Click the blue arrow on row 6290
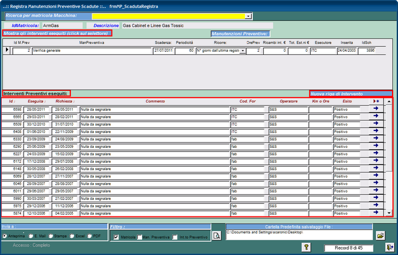 [376, 146]
